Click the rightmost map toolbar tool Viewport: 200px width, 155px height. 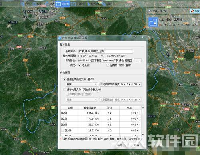click(107, 4)
